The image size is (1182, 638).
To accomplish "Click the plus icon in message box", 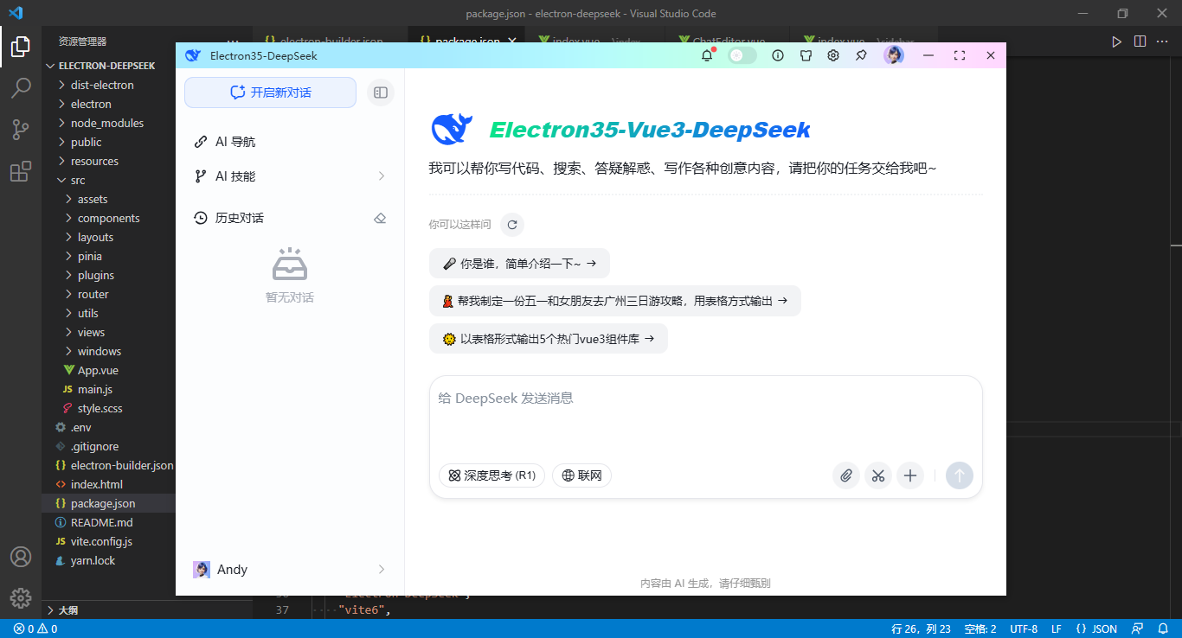I will [x=909, y=475].
